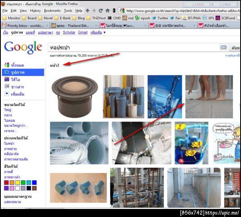Open the Bookmarks menu
The width and height of the screenshot is (241, 217).
coord(52,10)
